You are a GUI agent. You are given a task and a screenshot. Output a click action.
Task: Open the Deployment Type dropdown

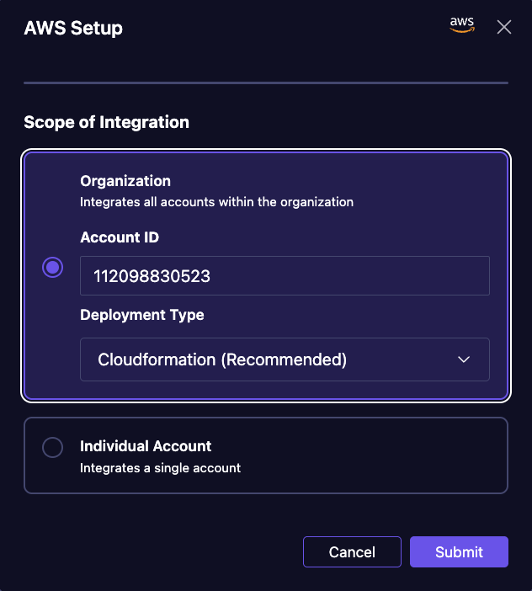click(x=285, y=359)
